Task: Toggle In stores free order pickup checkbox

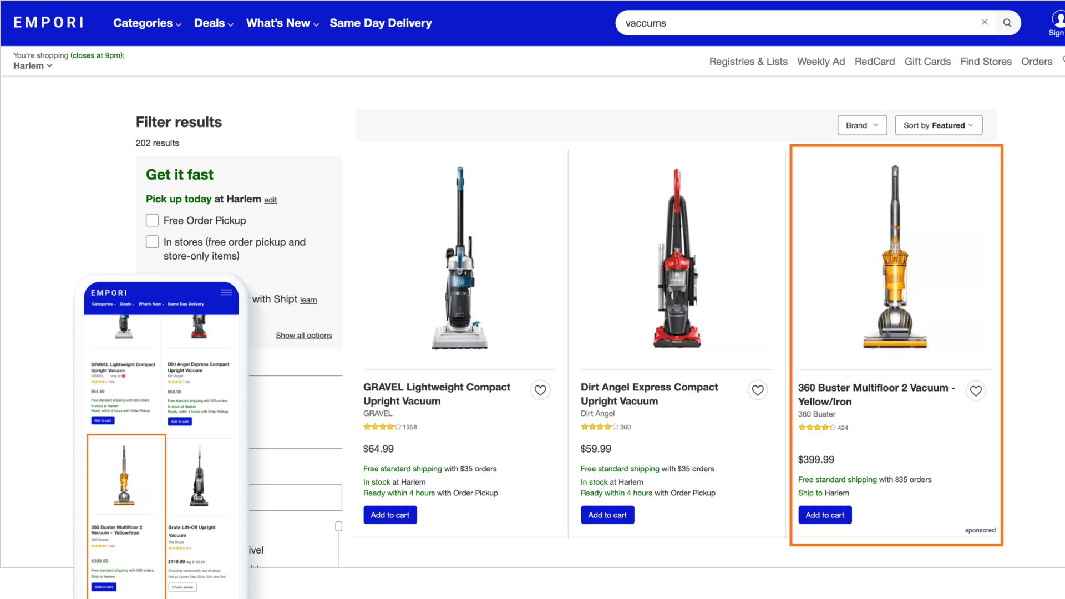Action: [152, 242]
